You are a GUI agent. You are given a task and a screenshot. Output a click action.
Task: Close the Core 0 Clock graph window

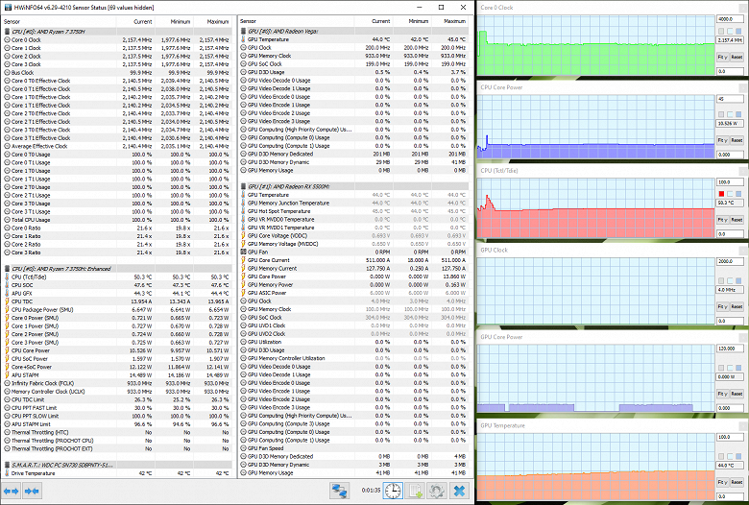tap(743, 7)
